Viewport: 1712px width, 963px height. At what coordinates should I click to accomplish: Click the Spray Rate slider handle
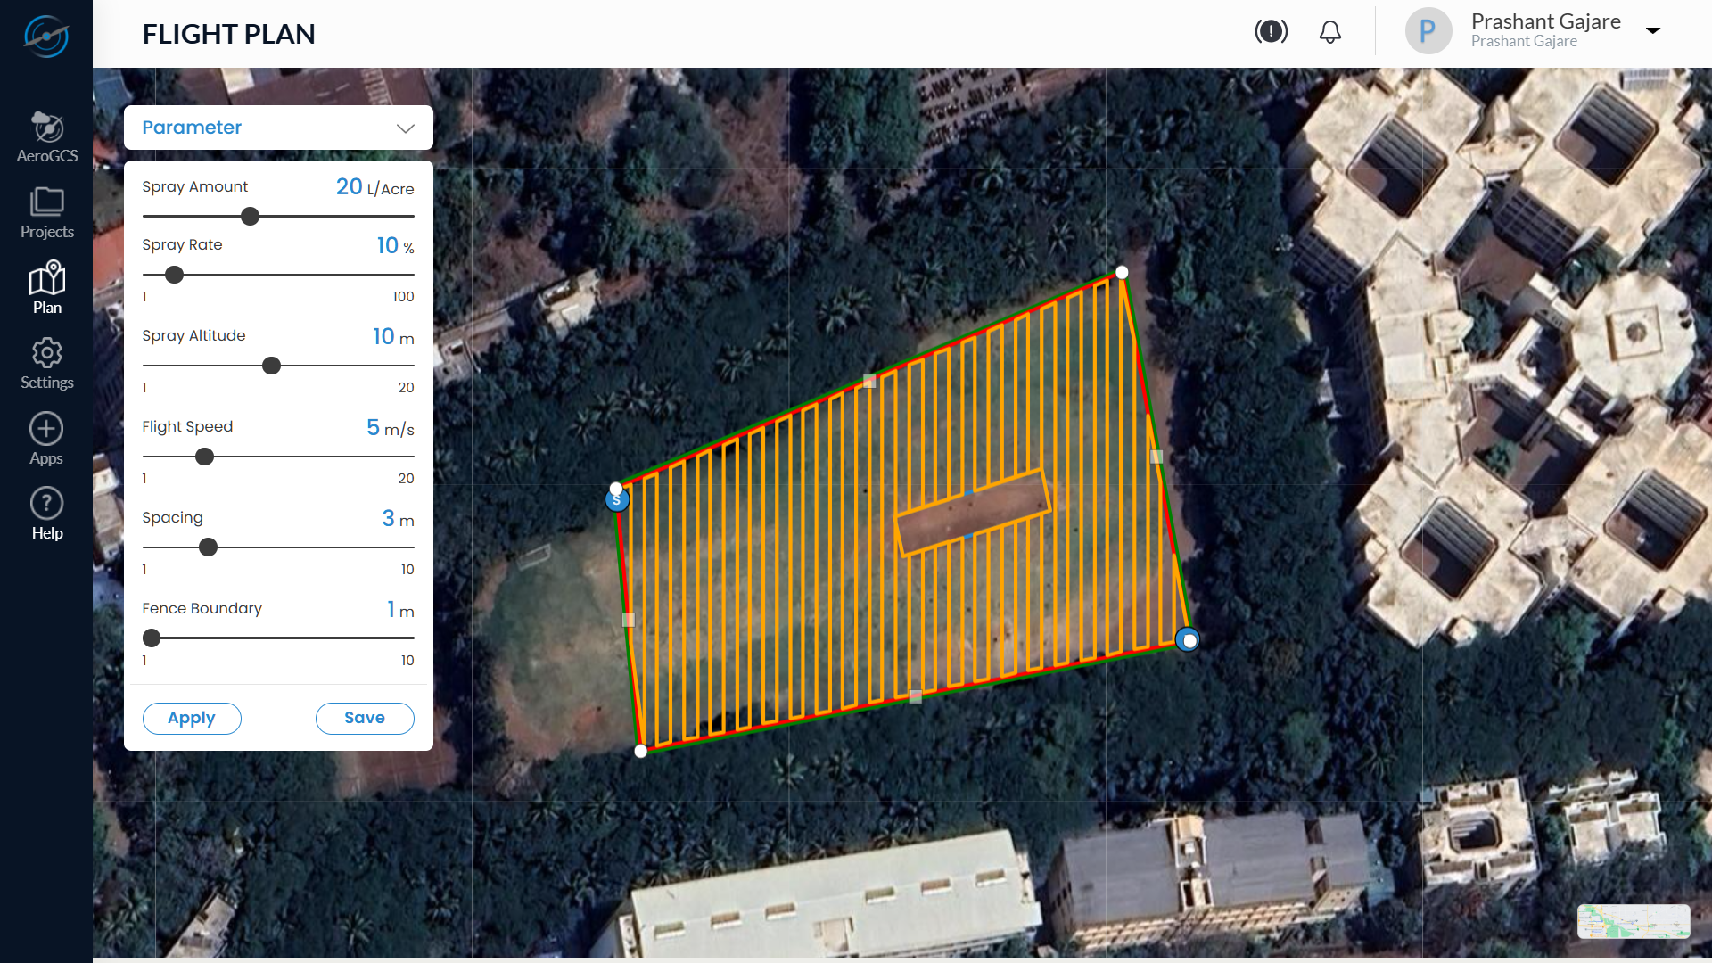tap(175, 275)
